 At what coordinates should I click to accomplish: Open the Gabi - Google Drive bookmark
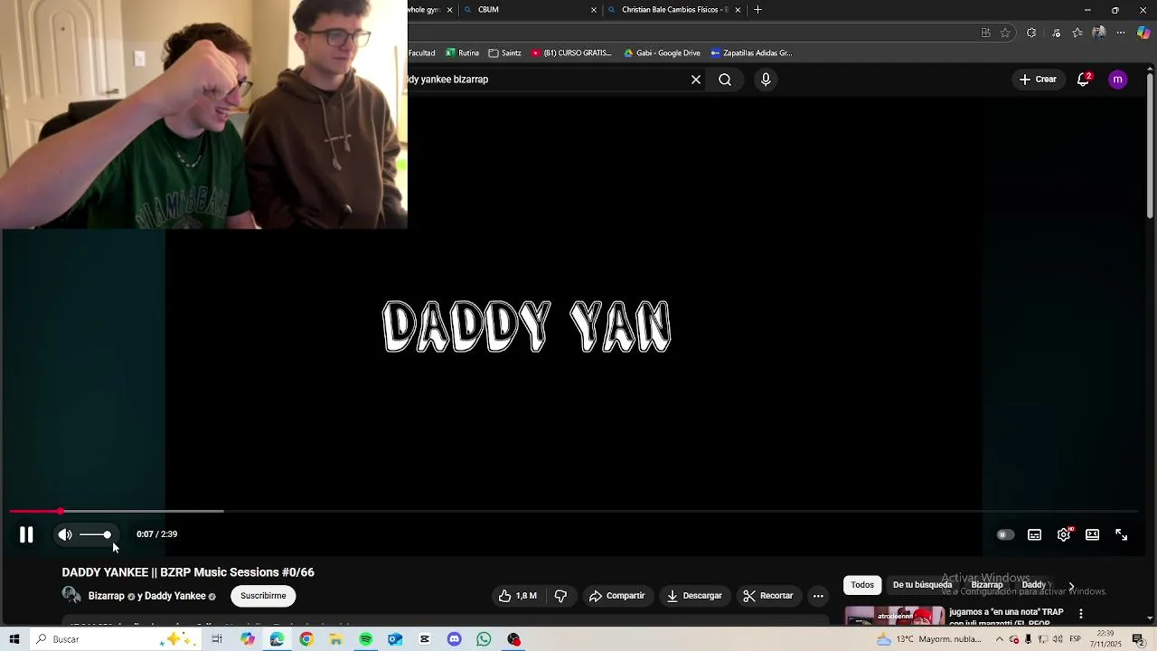click(x=662, y=53)
